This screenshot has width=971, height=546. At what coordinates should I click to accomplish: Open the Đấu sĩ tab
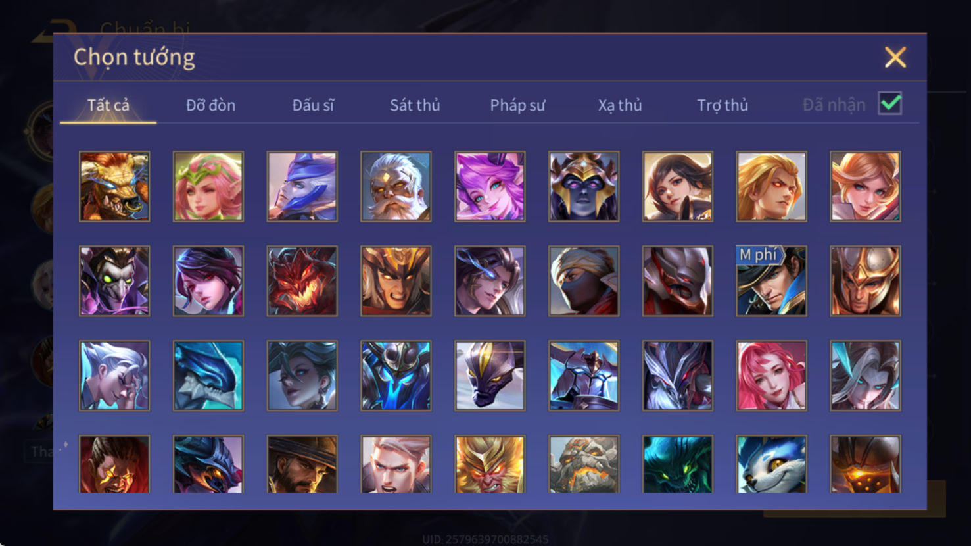(313, 105)
